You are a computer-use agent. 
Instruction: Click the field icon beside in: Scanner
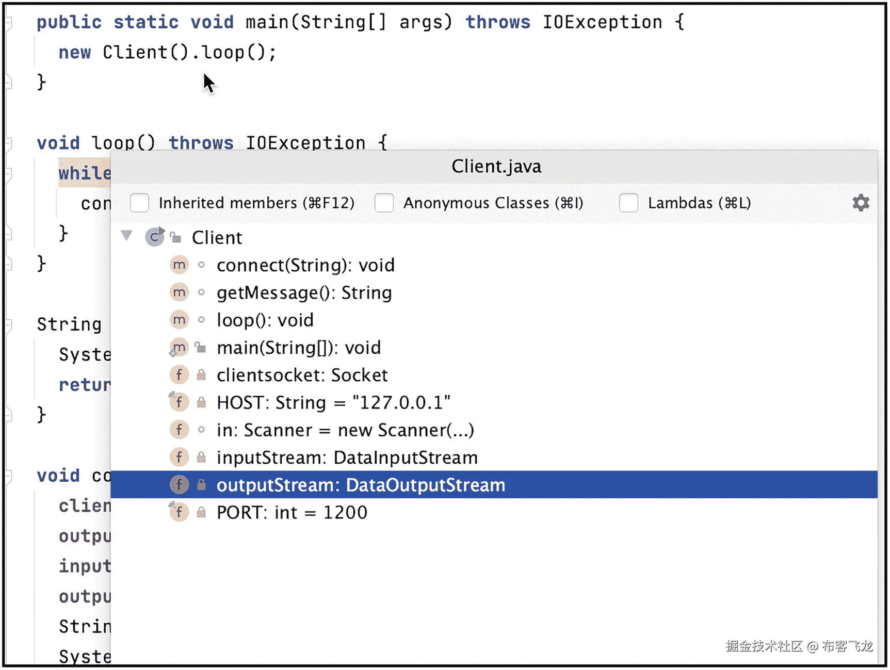[179, 430]
